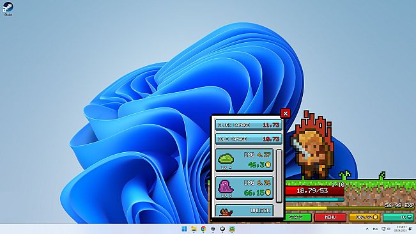Open Google Chrome from the taskbar
The image size is (416, 234).
pyautogui.click(x=203, y=229)
